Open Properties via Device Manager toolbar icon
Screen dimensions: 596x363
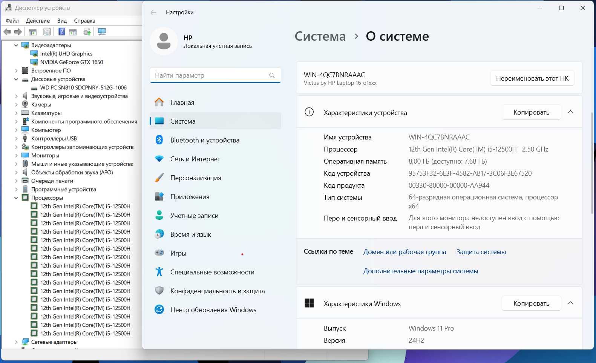pos(47,32)
